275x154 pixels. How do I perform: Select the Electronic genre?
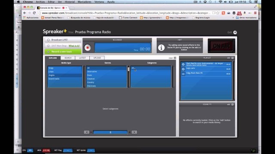pos(106,86)
